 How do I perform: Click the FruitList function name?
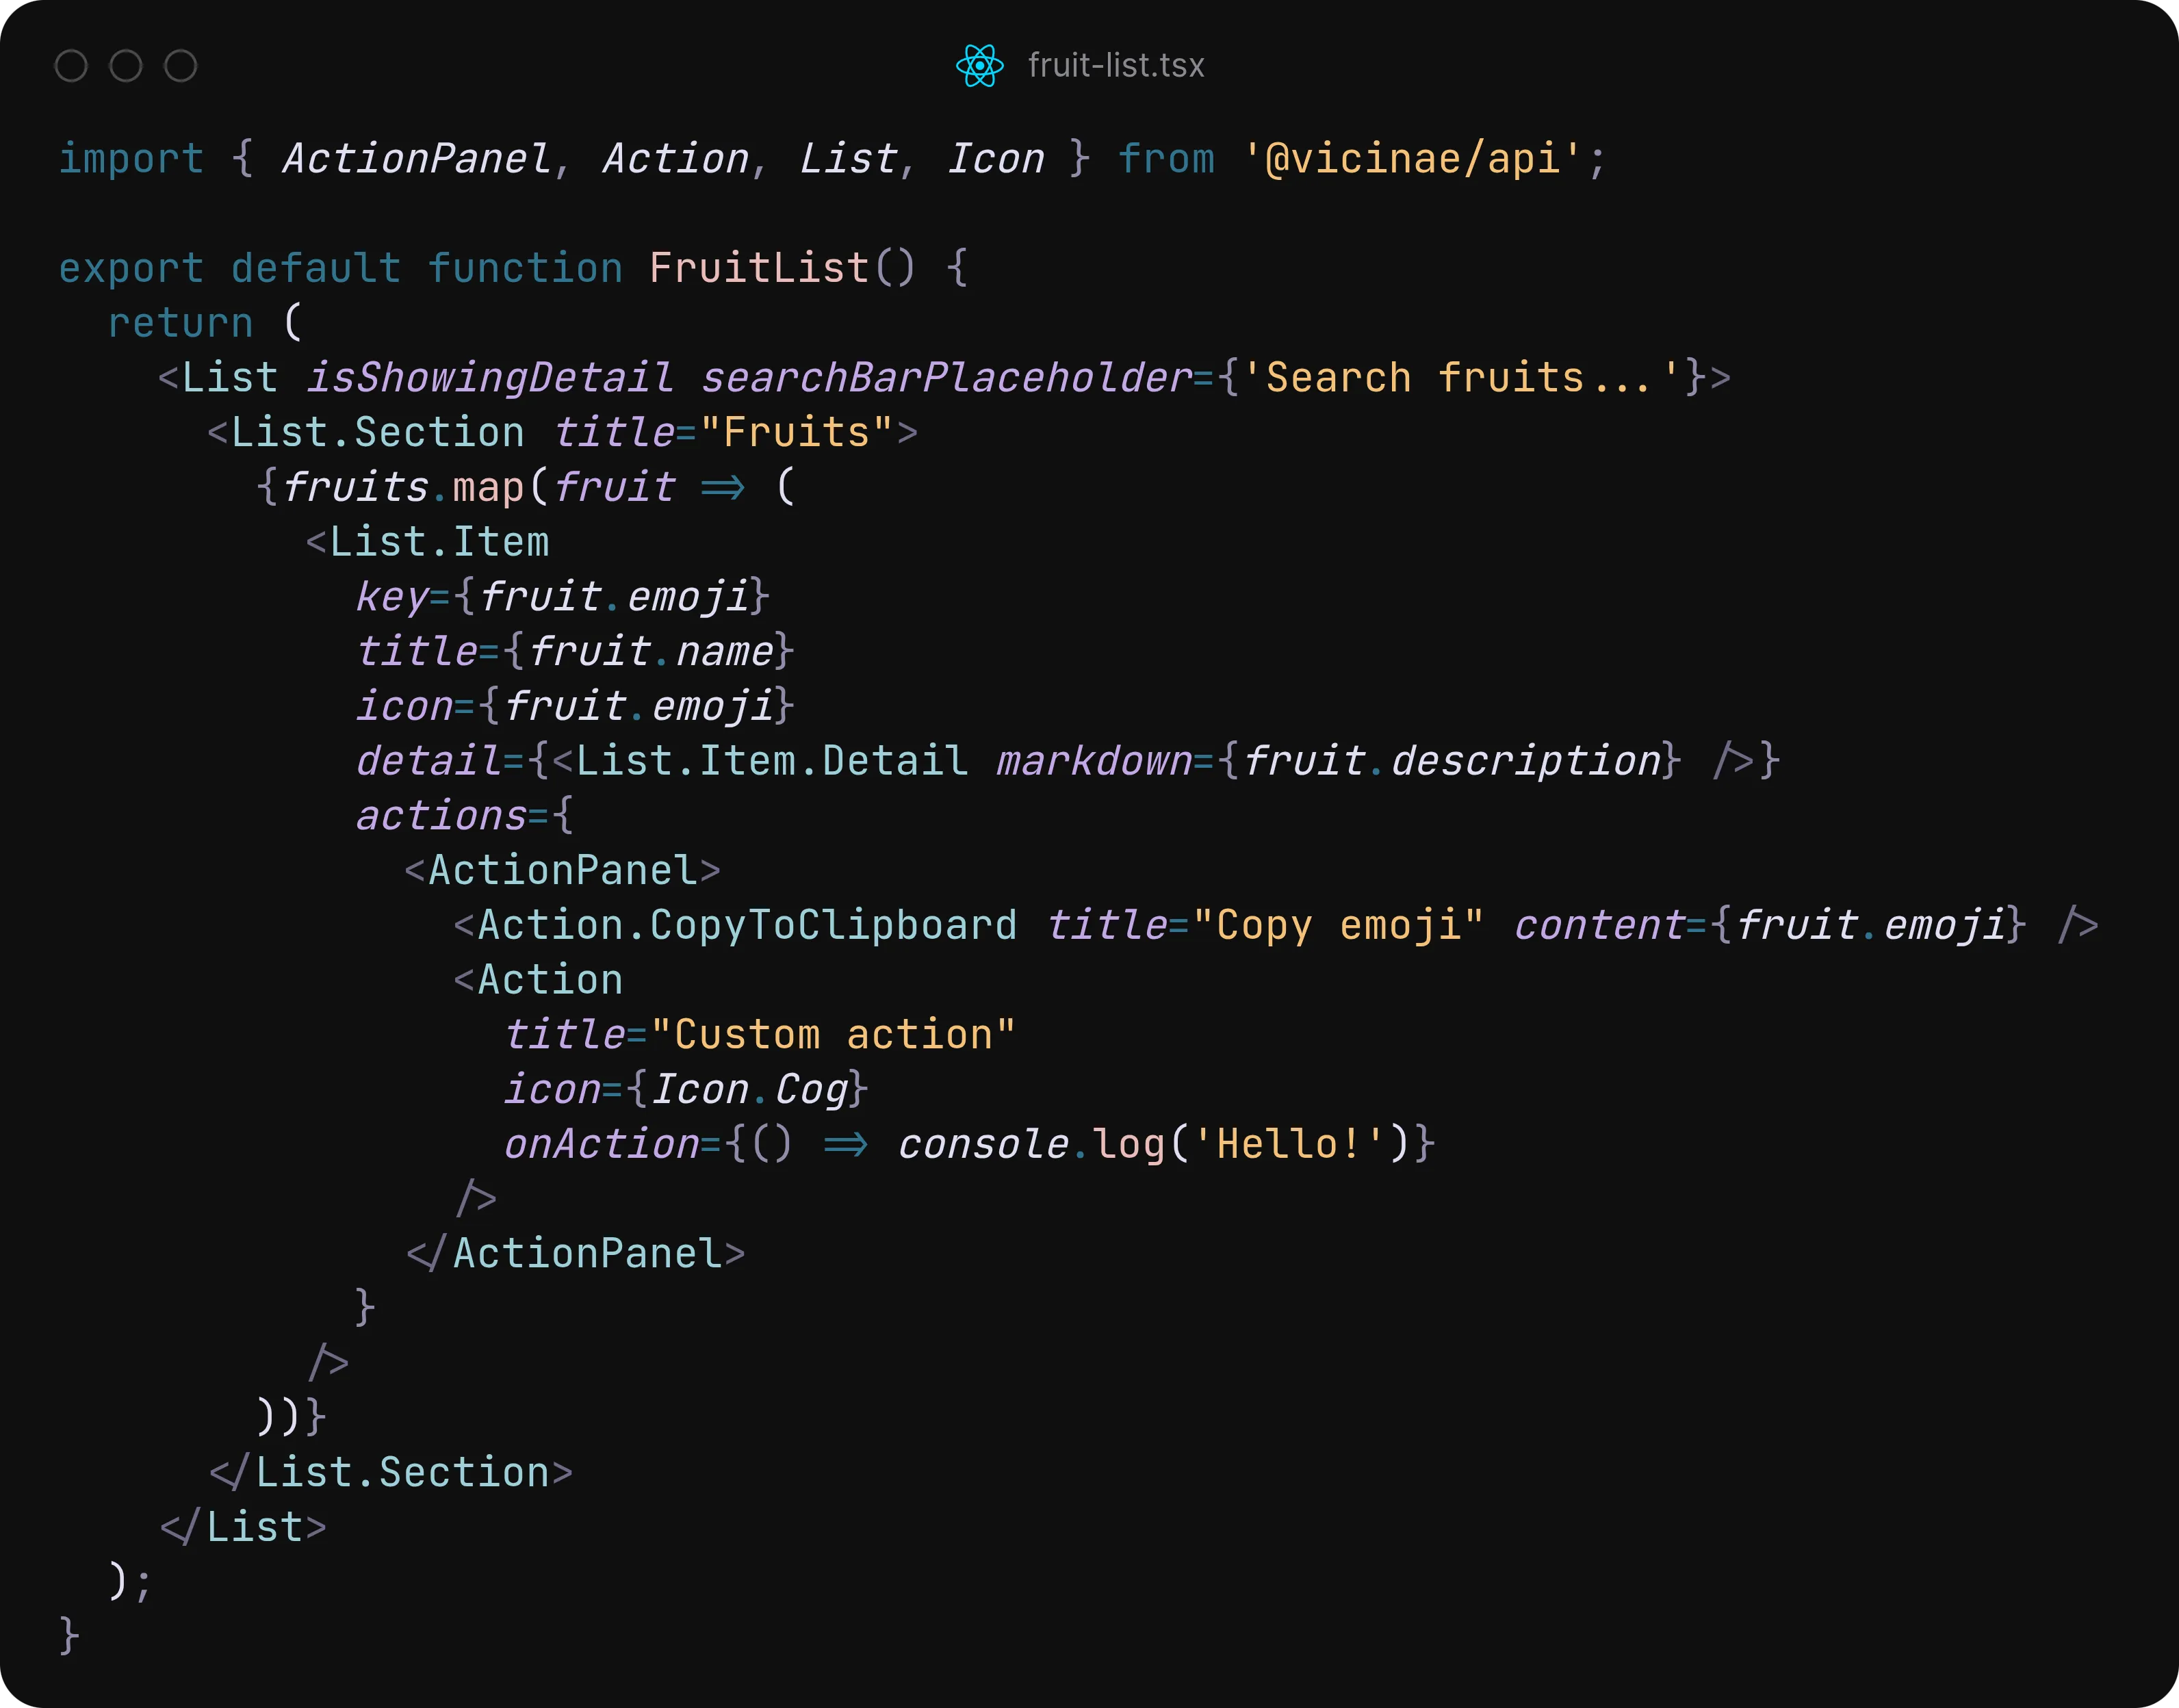click(x=759, y=268)
